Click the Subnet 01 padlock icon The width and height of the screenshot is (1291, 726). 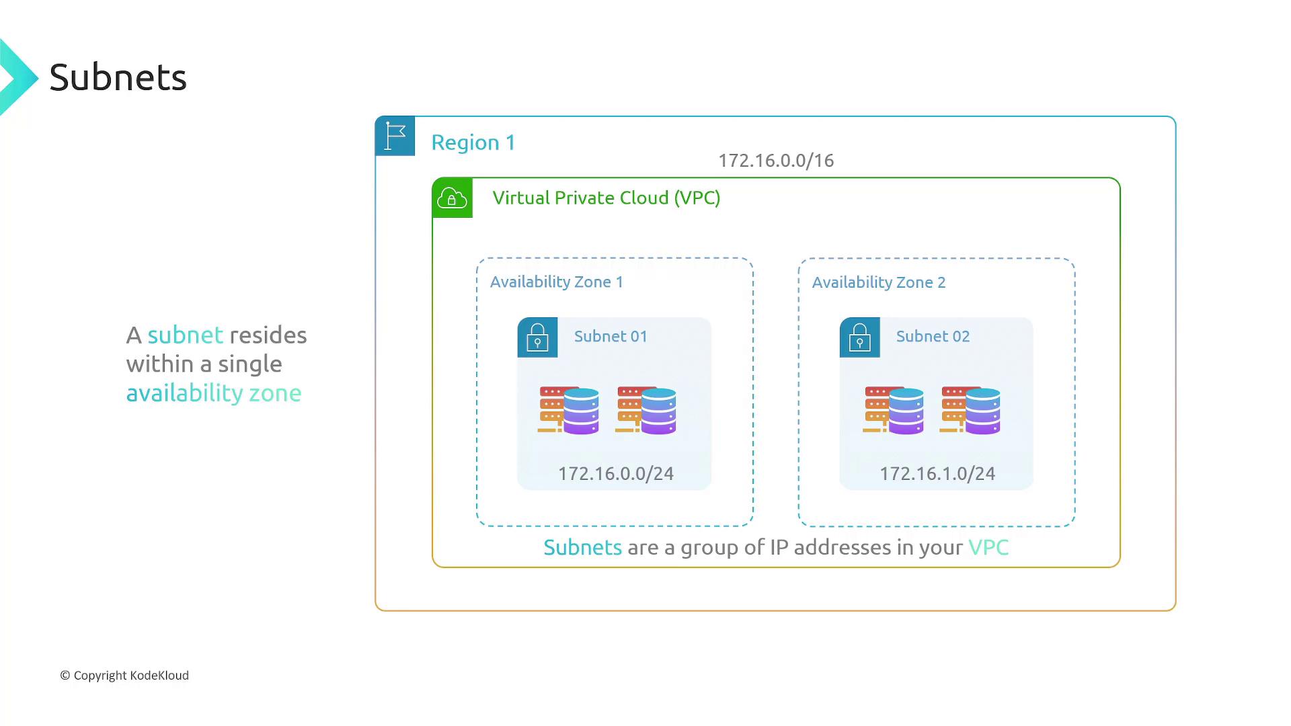point(537,337)
